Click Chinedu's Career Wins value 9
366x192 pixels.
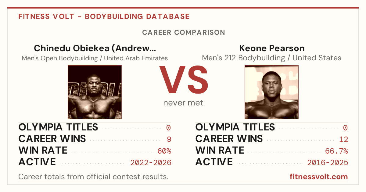[169, 140]
